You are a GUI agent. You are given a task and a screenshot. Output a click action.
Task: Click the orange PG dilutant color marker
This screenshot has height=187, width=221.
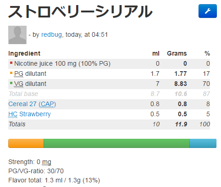point(11,73)
